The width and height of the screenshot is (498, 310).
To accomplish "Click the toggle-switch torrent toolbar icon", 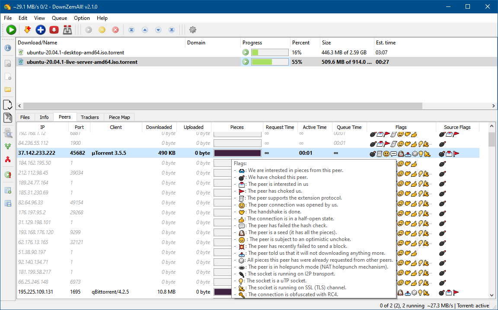I will coord(67,30).
